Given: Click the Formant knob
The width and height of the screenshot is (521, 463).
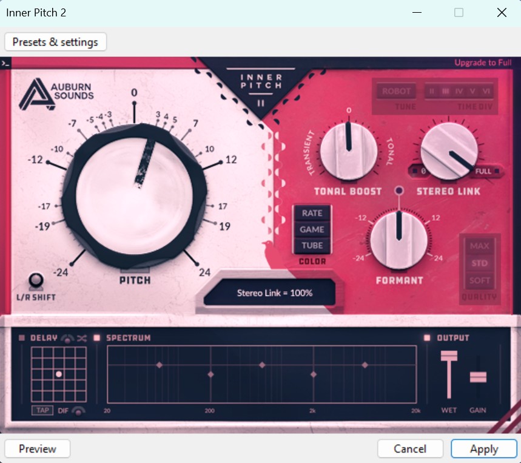Looking at the screenshot, I should coord(399,240).
